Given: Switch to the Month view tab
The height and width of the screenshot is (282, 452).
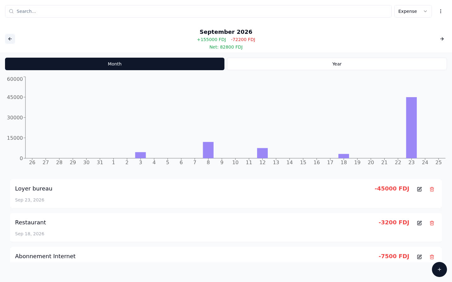Looking at the screenshot, I should click(115, 64).
